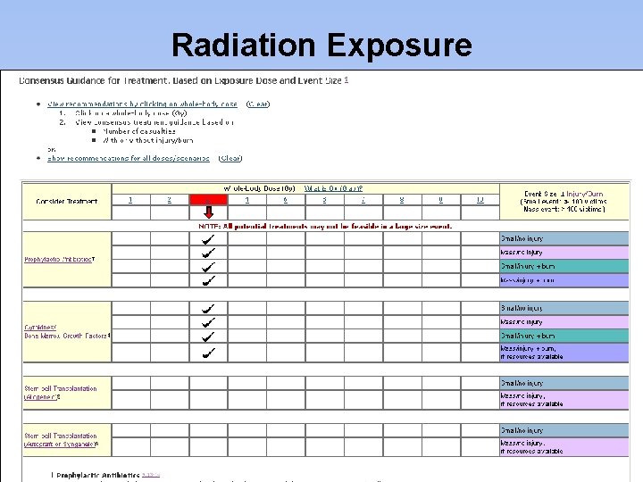
Task: Select whole-body dose 6 Gy column header
Action: 324,200
